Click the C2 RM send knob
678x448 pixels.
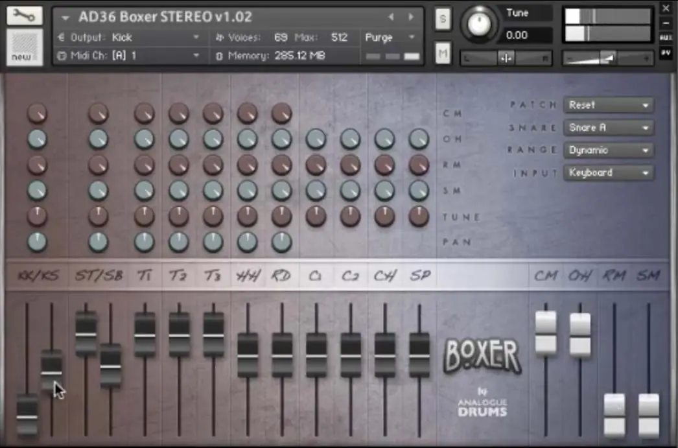tap(350, 165)
